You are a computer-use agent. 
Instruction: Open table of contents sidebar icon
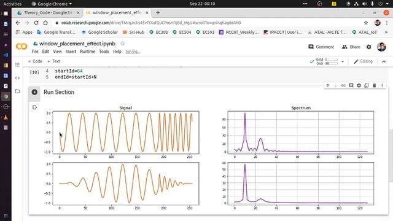point(17,65)
